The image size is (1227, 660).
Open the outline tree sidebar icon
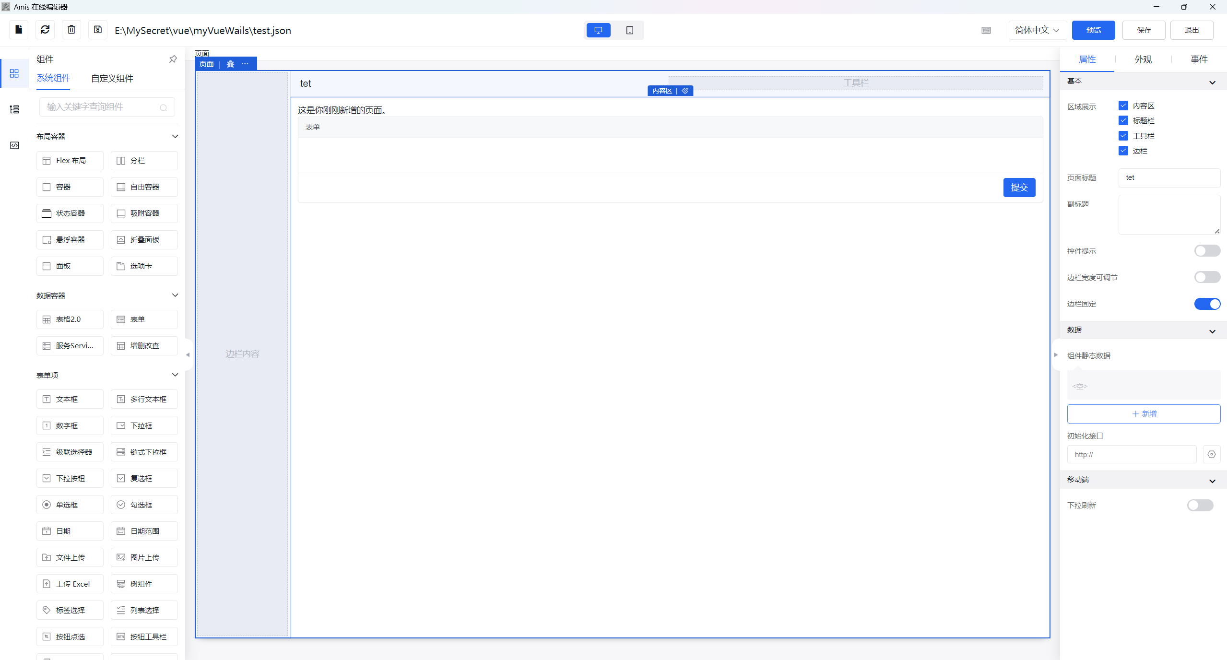(x=14, y=109)
